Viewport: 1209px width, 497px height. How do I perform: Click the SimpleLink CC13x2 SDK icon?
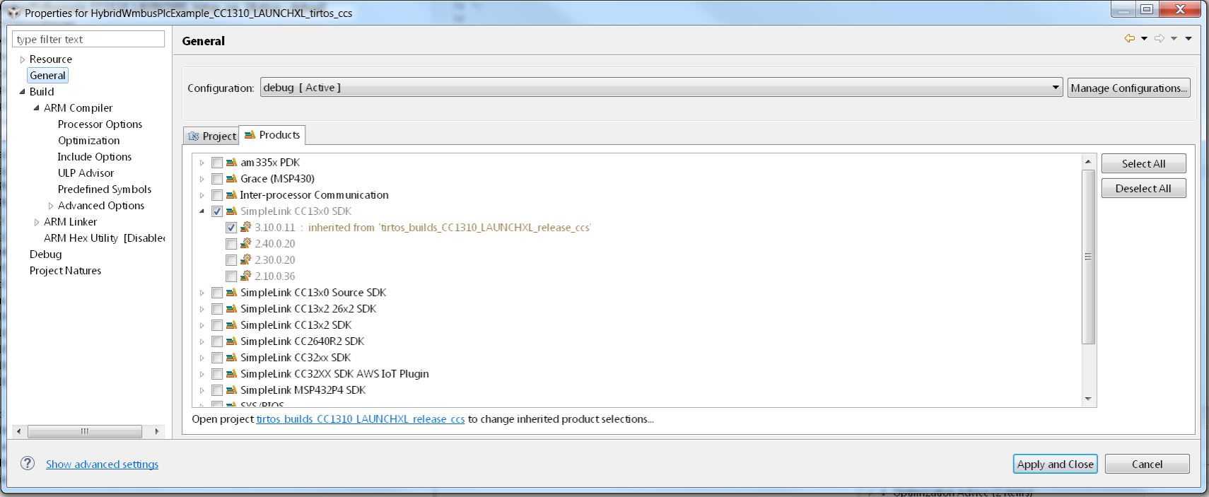coord(231,325)
